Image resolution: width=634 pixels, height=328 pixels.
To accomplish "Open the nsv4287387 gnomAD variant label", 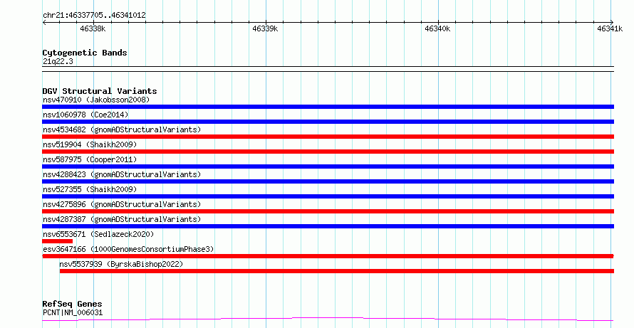I will [122, 219].
